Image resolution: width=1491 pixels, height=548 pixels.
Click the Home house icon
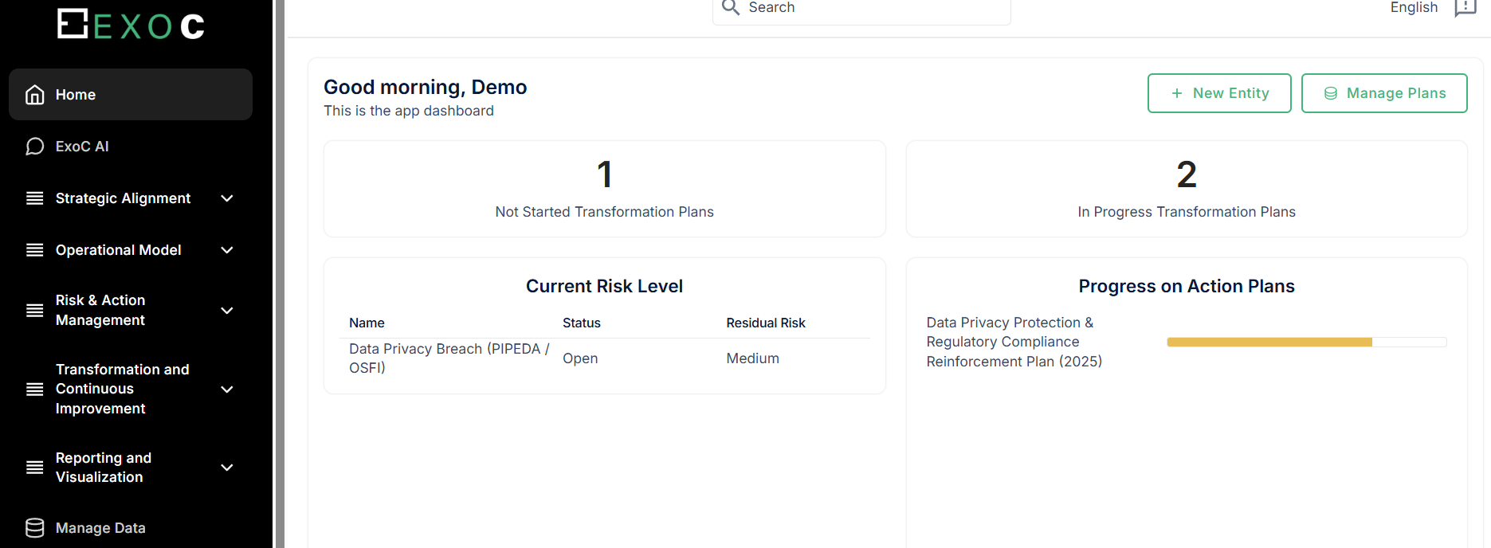tap(34, 95)
